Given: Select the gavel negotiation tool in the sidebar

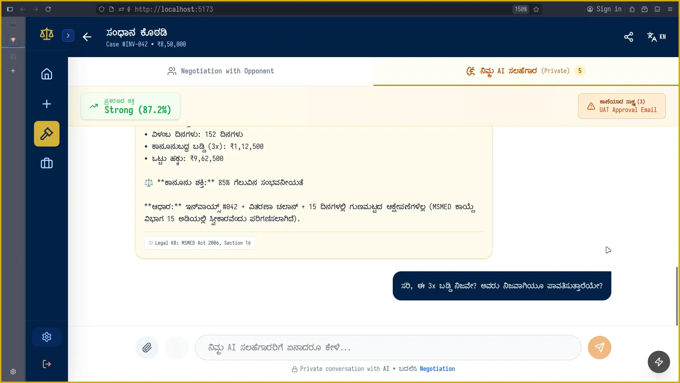Looking at the screenshot, I should [x=46, y=134].
